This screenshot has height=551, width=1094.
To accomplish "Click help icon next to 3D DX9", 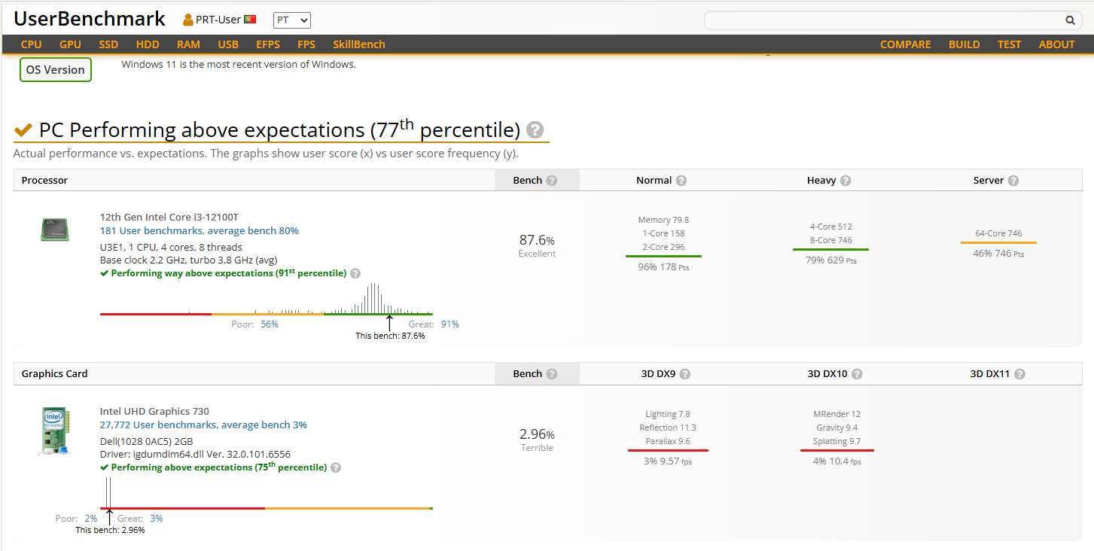I will pos(685,374).
